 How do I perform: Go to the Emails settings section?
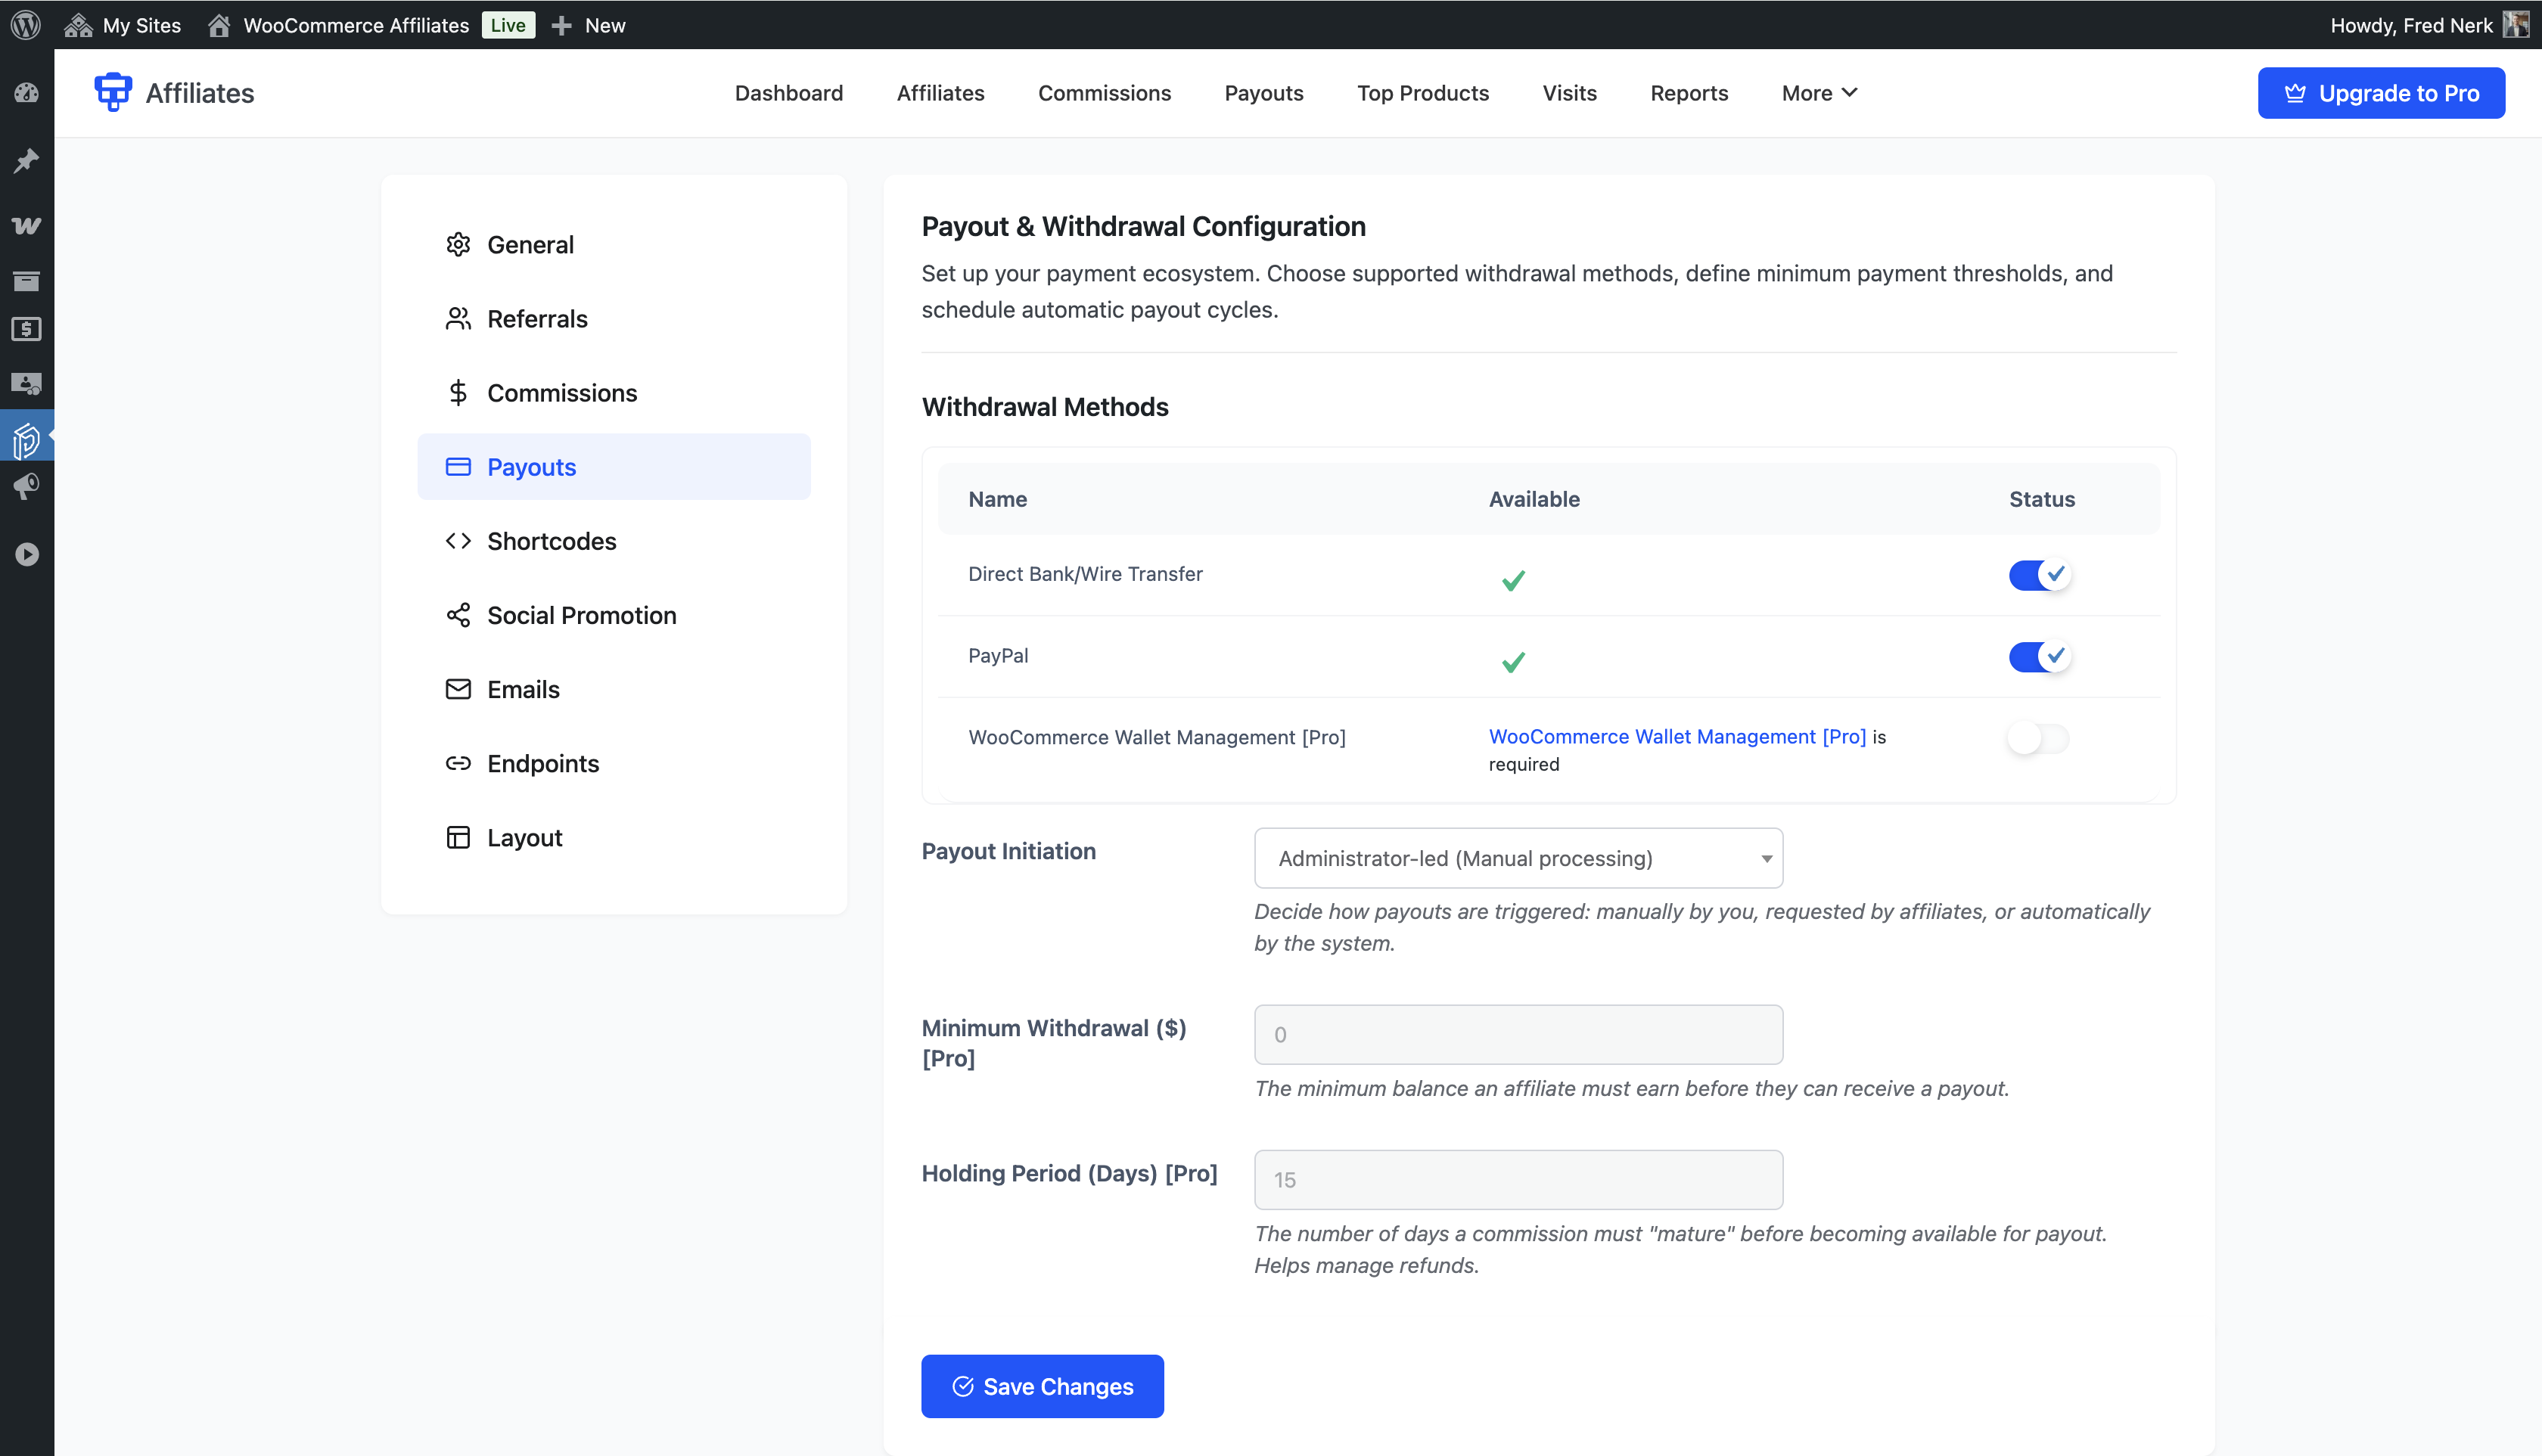pos(523,688)
